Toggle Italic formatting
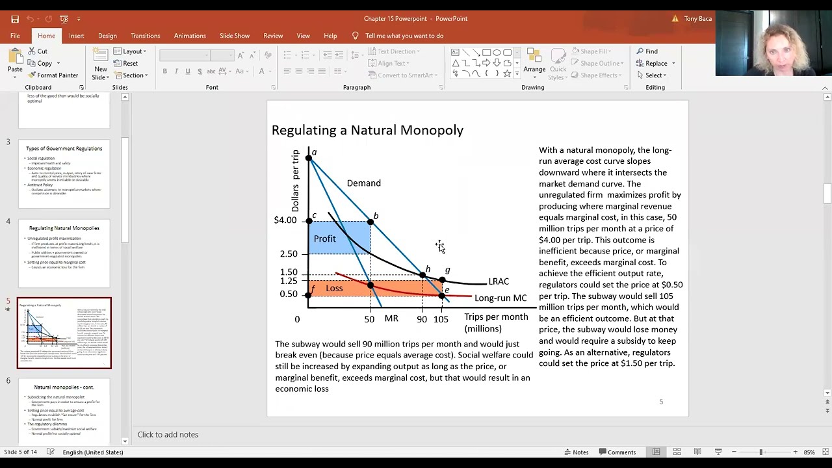Image resolution: width=832 pixels, height=468 pixels. pyautogui.click(x=177, y=71)
